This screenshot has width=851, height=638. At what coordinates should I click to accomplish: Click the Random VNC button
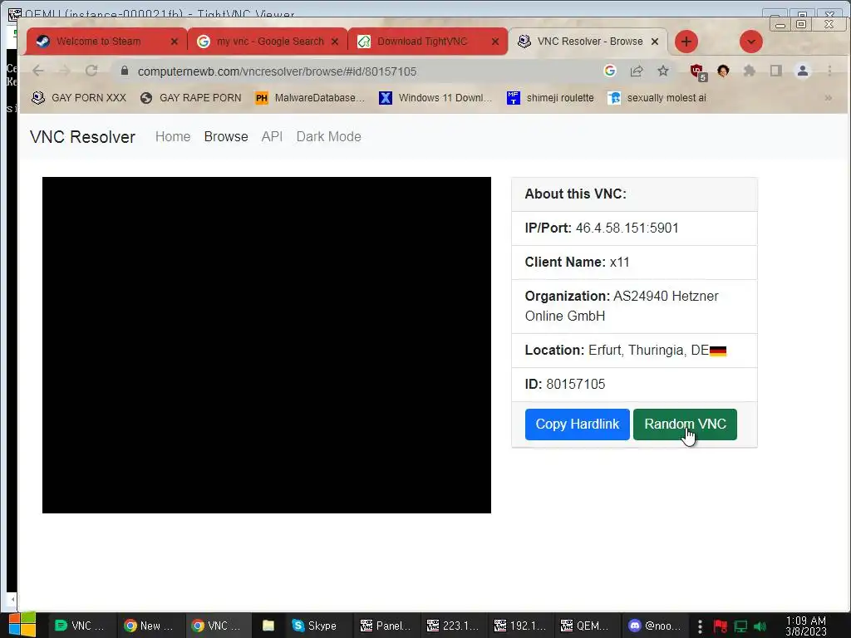pyautogui.click(x=685, y=425)
